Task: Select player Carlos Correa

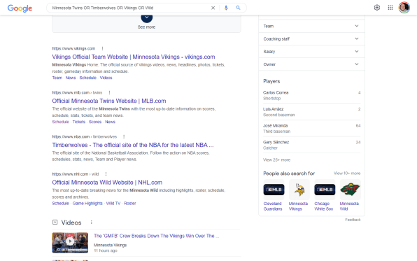Action: pyautogui.click(x=311, y=95)
